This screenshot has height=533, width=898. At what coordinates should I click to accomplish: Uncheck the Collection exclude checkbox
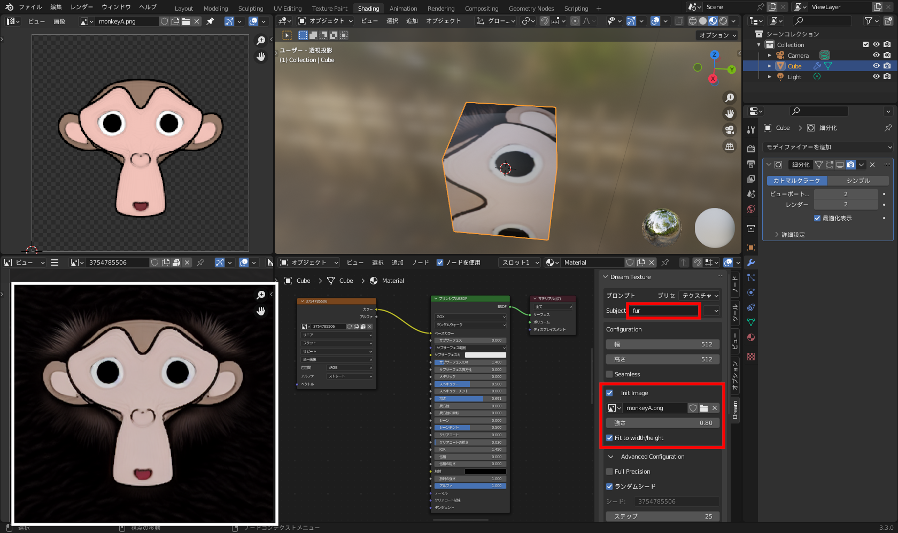coord(866,44)
